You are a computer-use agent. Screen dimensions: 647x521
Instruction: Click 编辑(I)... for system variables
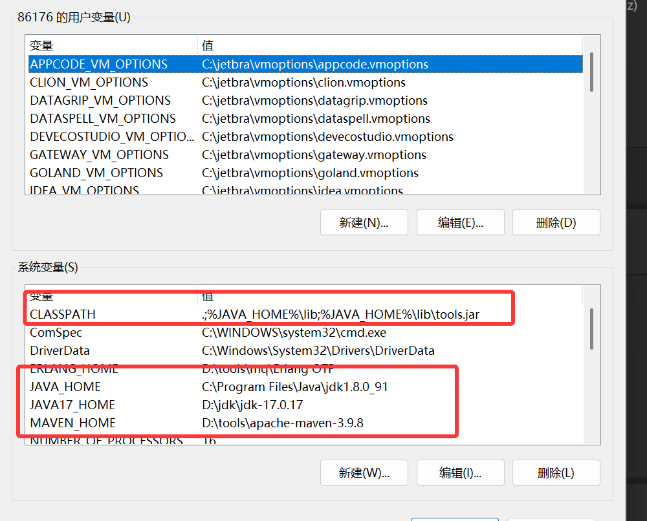(x=460, y=473)
